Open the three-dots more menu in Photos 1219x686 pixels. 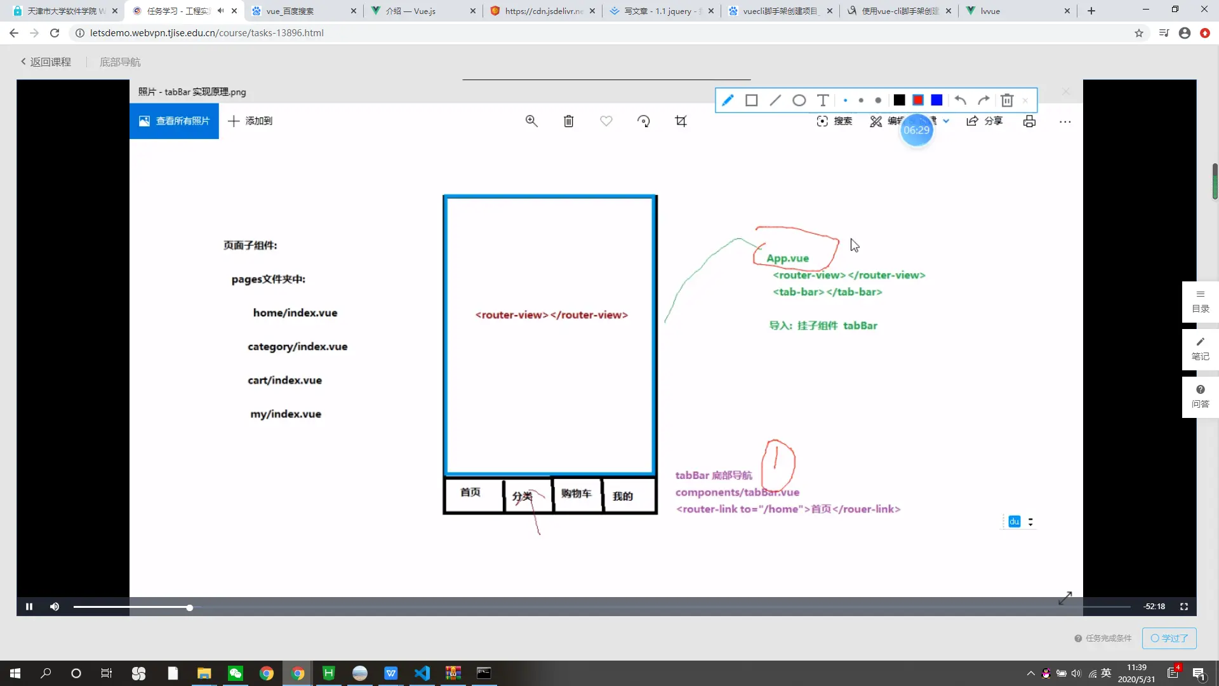tap(1065, 122)
